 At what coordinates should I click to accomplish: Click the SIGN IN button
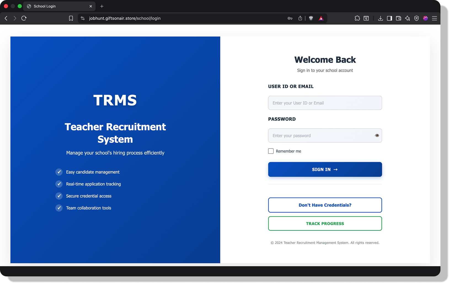[325, 169]
